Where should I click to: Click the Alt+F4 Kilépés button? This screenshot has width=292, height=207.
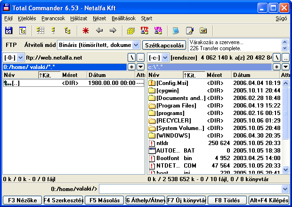click(269, 200)
